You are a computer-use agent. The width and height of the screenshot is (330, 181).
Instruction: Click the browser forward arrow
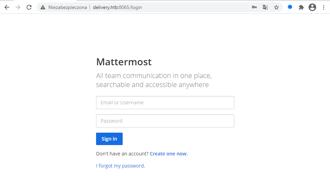[18, 7]
